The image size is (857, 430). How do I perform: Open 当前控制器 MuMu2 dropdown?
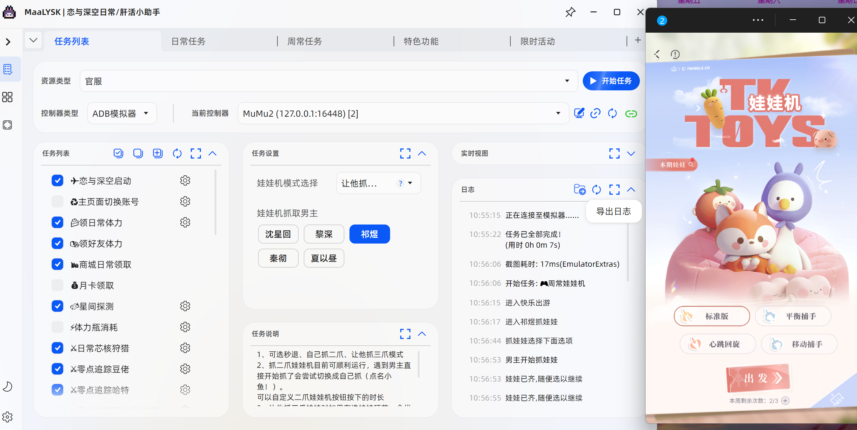(403, 113)
